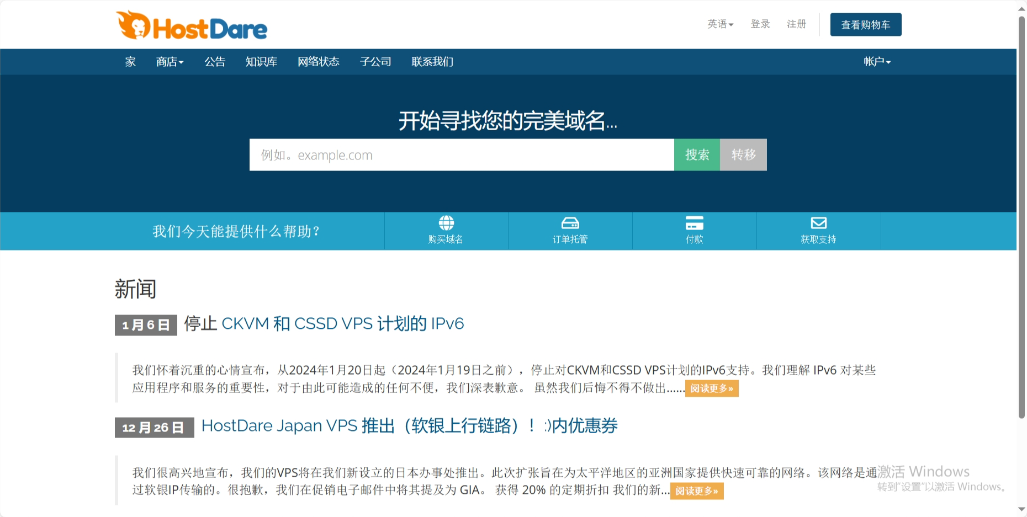1027x517 pixels.
Task: Click the 搜索 domain search button
Action: 696,155
